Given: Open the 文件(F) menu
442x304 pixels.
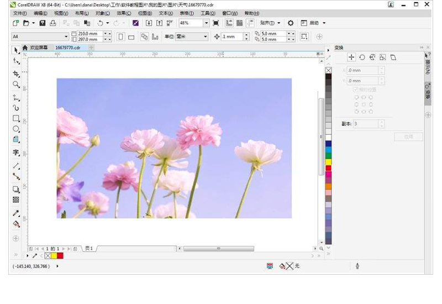Looking at the screenshot, I should pyautogui.click(x=20, y=13).
